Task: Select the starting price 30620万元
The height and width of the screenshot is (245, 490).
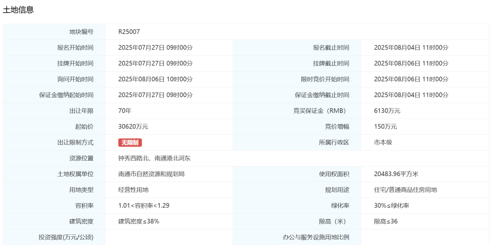Action: pos(133,127)
